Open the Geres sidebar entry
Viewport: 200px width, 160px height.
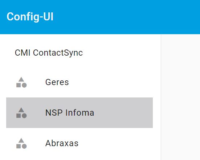[79, 82]
